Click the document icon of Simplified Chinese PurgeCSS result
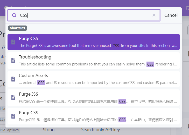This screenshot has width=189, height=135. click(13, 98)
